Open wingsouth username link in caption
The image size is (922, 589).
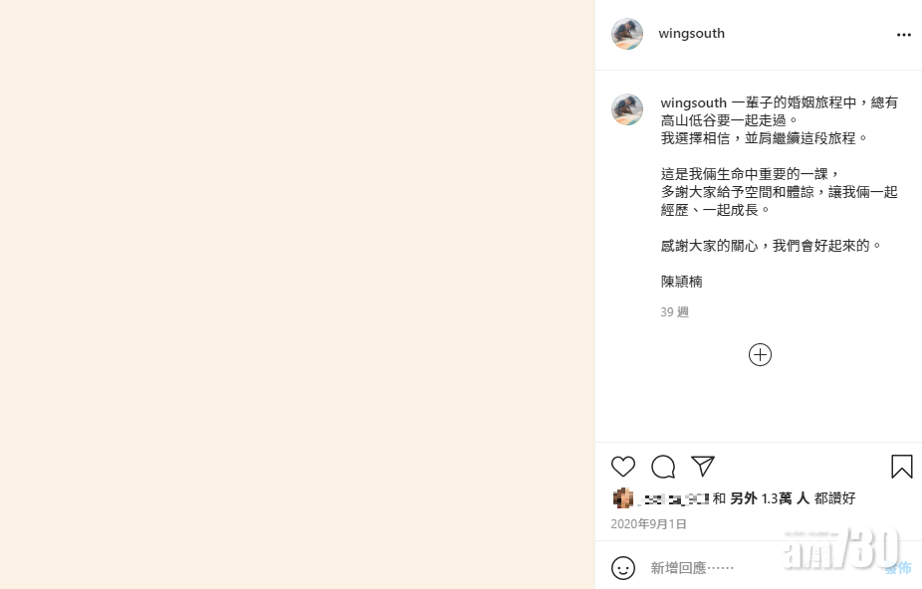(x=694, y=102)
